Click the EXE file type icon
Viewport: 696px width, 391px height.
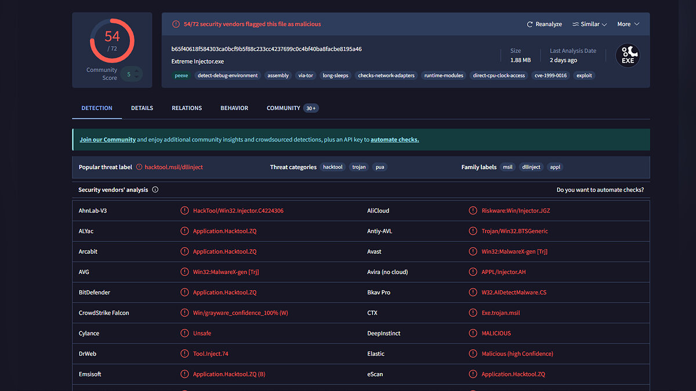tap(628, 56)
